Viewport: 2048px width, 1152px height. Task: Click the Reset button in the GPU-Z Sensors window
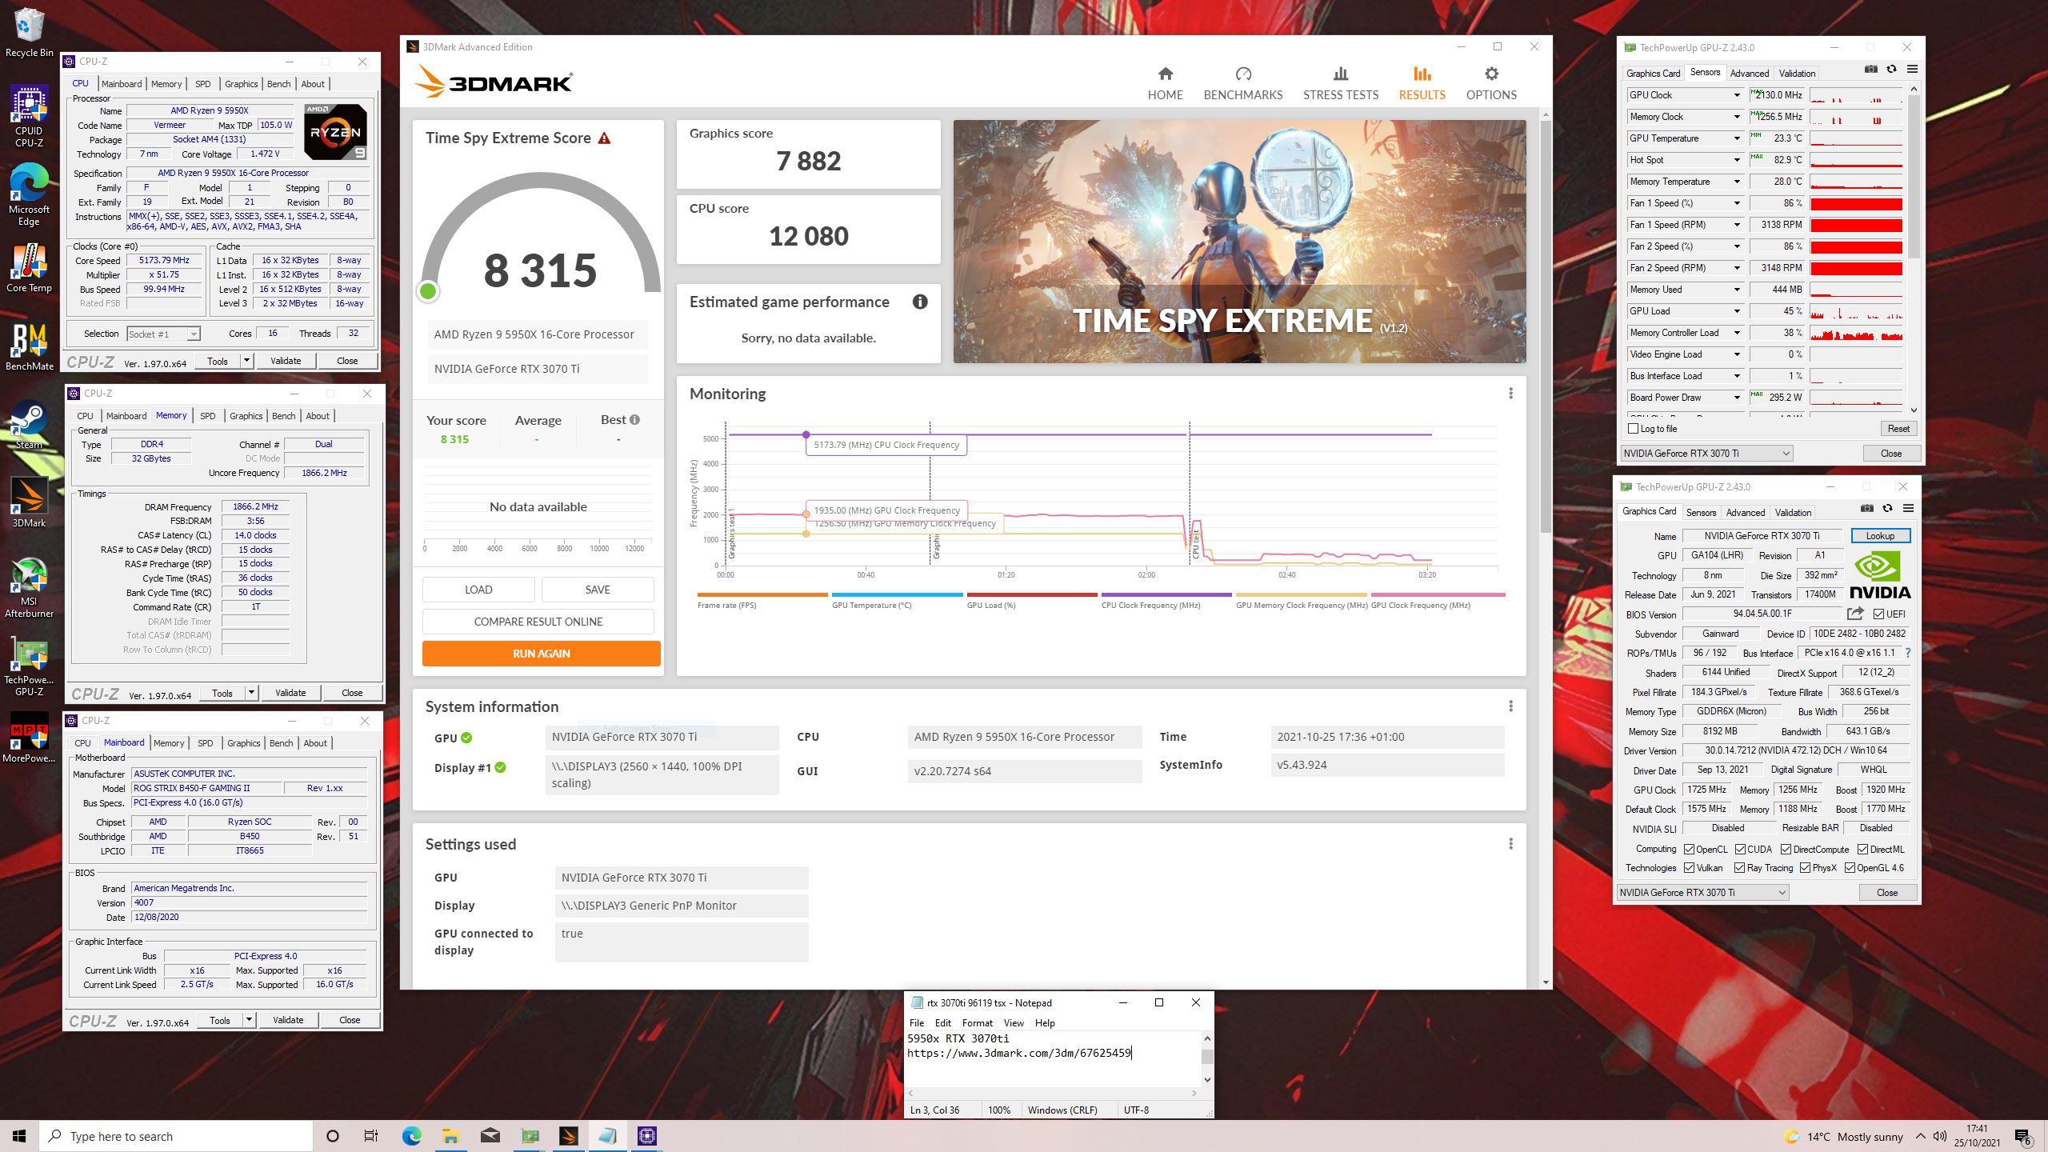pos(1898,429)
